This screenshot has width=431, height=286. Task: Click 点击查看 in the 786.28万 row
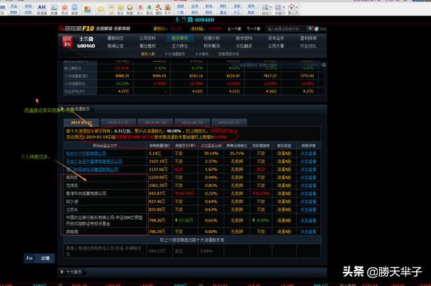[308, 231]
